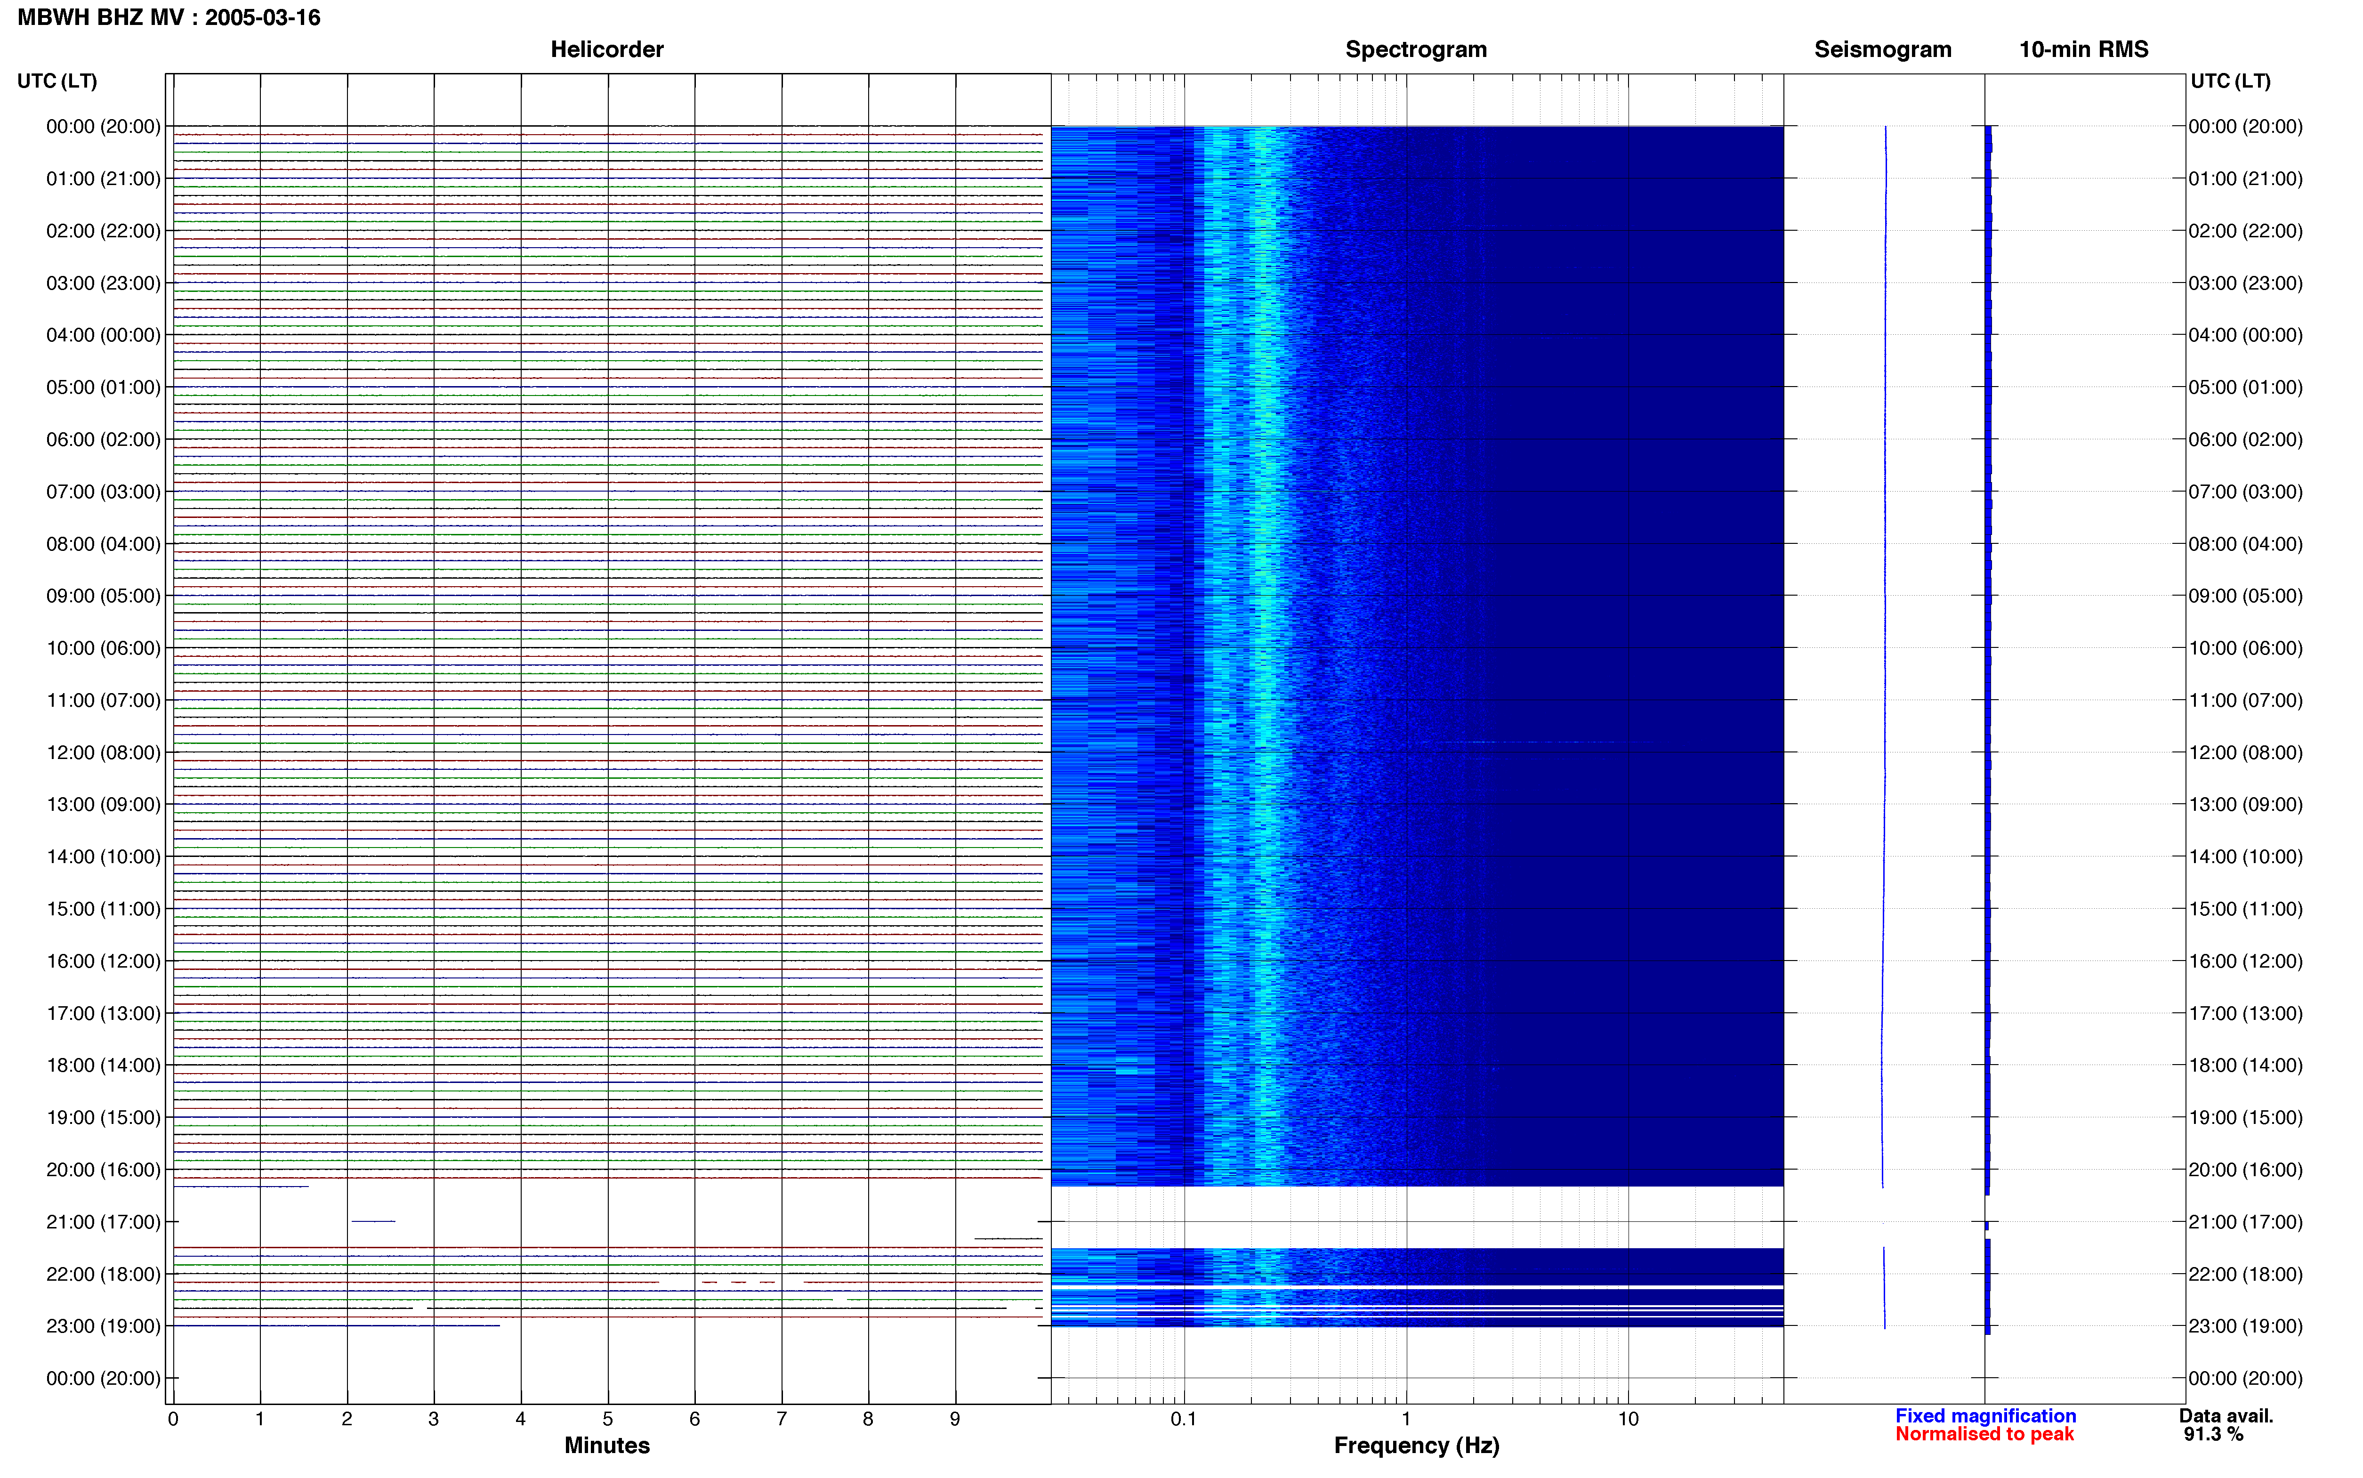The width and height of the screenshot is (2363, 1478).
Task: Click the plot title MBWH BHZ MV : 2005-03-16
Action: [169, 17]
